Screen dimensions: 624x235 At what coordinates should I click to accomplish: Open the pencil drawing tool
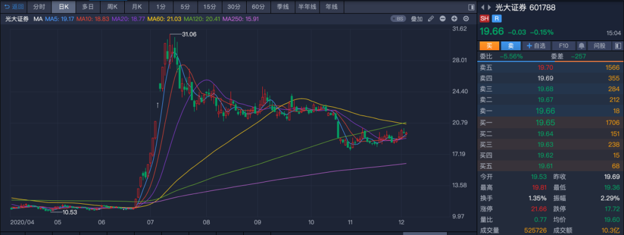pyautogui.click(x=431, y=19)
